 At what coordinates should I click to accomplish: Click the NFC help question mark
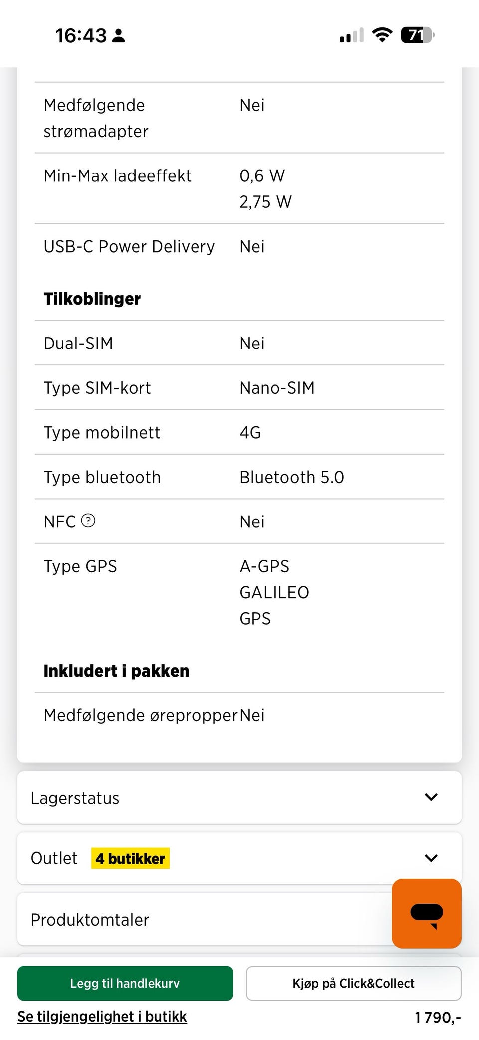tap(88, 520)
